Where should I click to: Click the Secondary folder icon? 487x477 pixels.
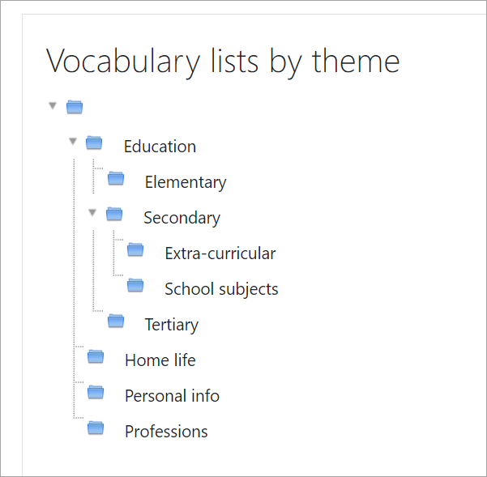point(114,215)
